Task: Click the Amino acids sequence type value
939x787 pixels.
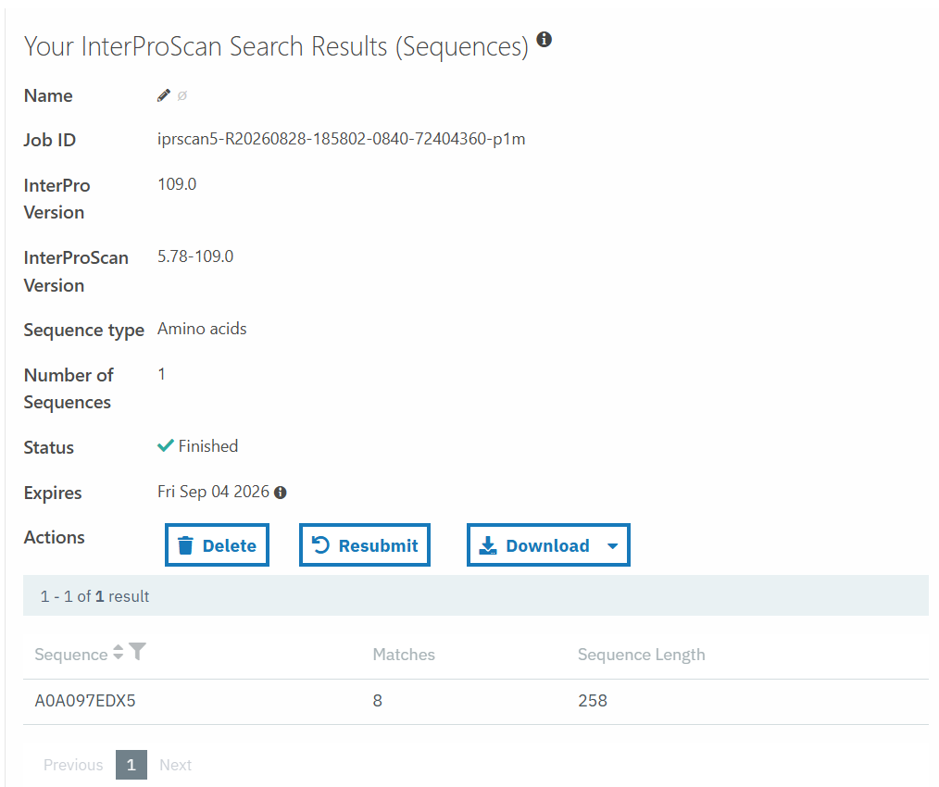Action: click(x=202, y=329)
